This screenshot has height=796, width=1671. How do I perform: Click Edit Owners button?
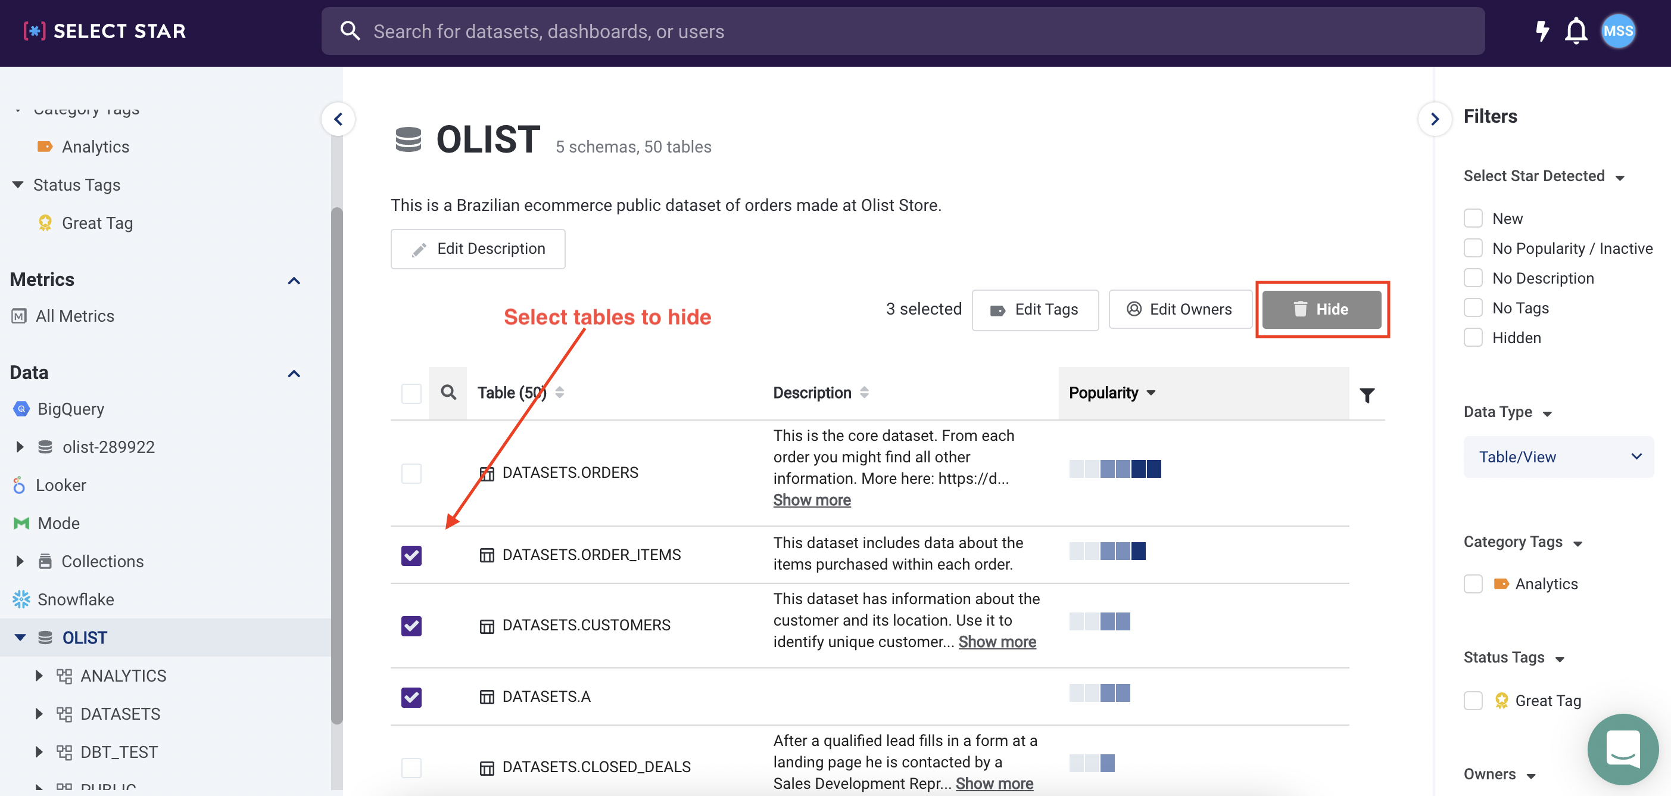pyautogui.click(x=1180, y=310)
